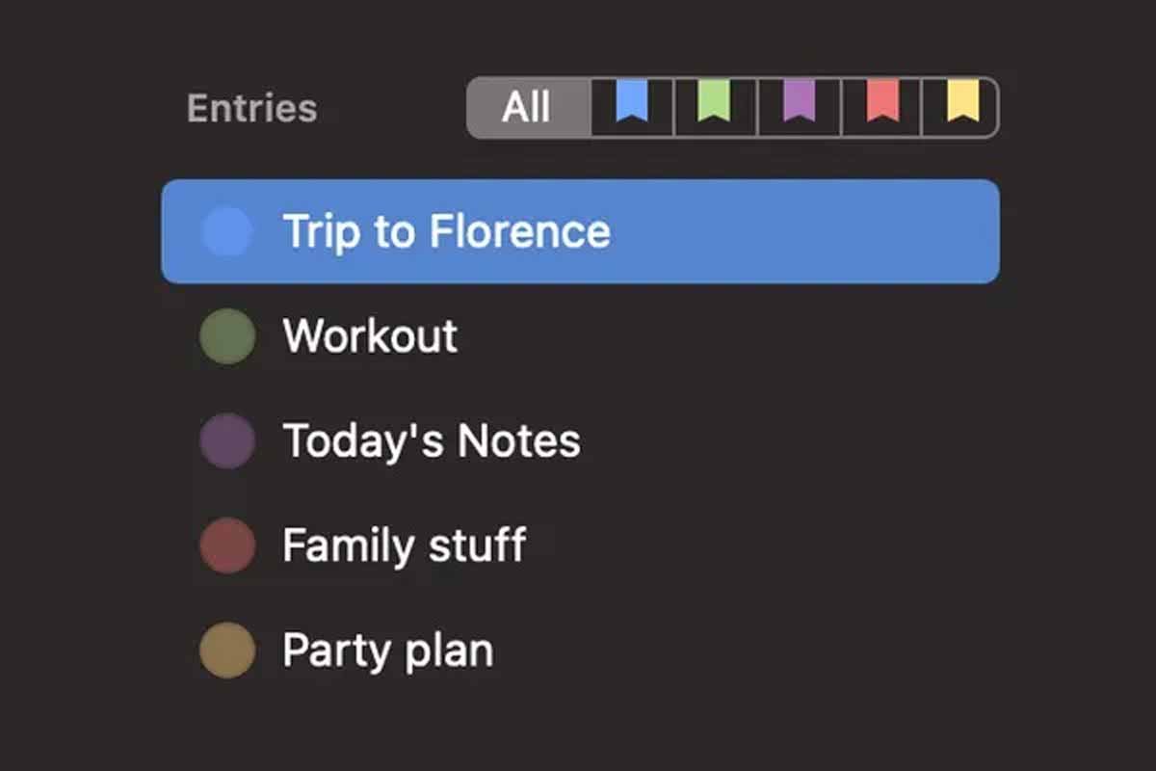This screenshot has height=771, width=1156.
Task: Select the Workout entry title
Action: tap(371, 336)
